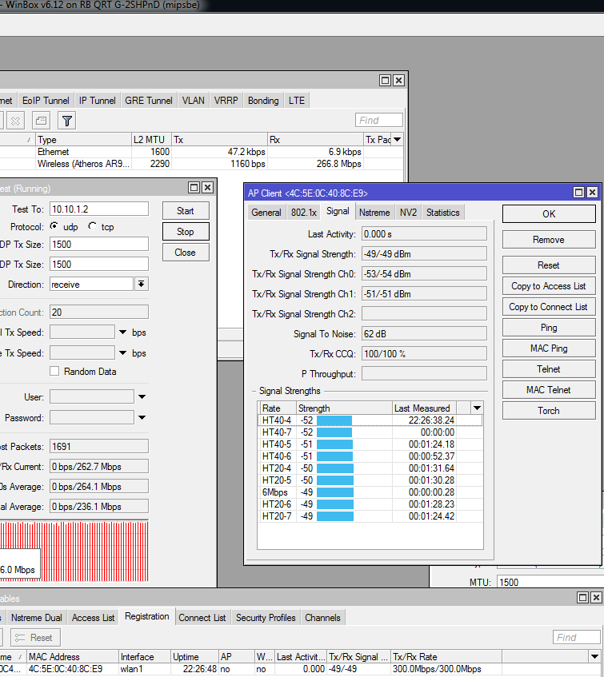Switch to the Nstreme tab in AP Client
Viewport: 604px width, 677px height.
374,213
